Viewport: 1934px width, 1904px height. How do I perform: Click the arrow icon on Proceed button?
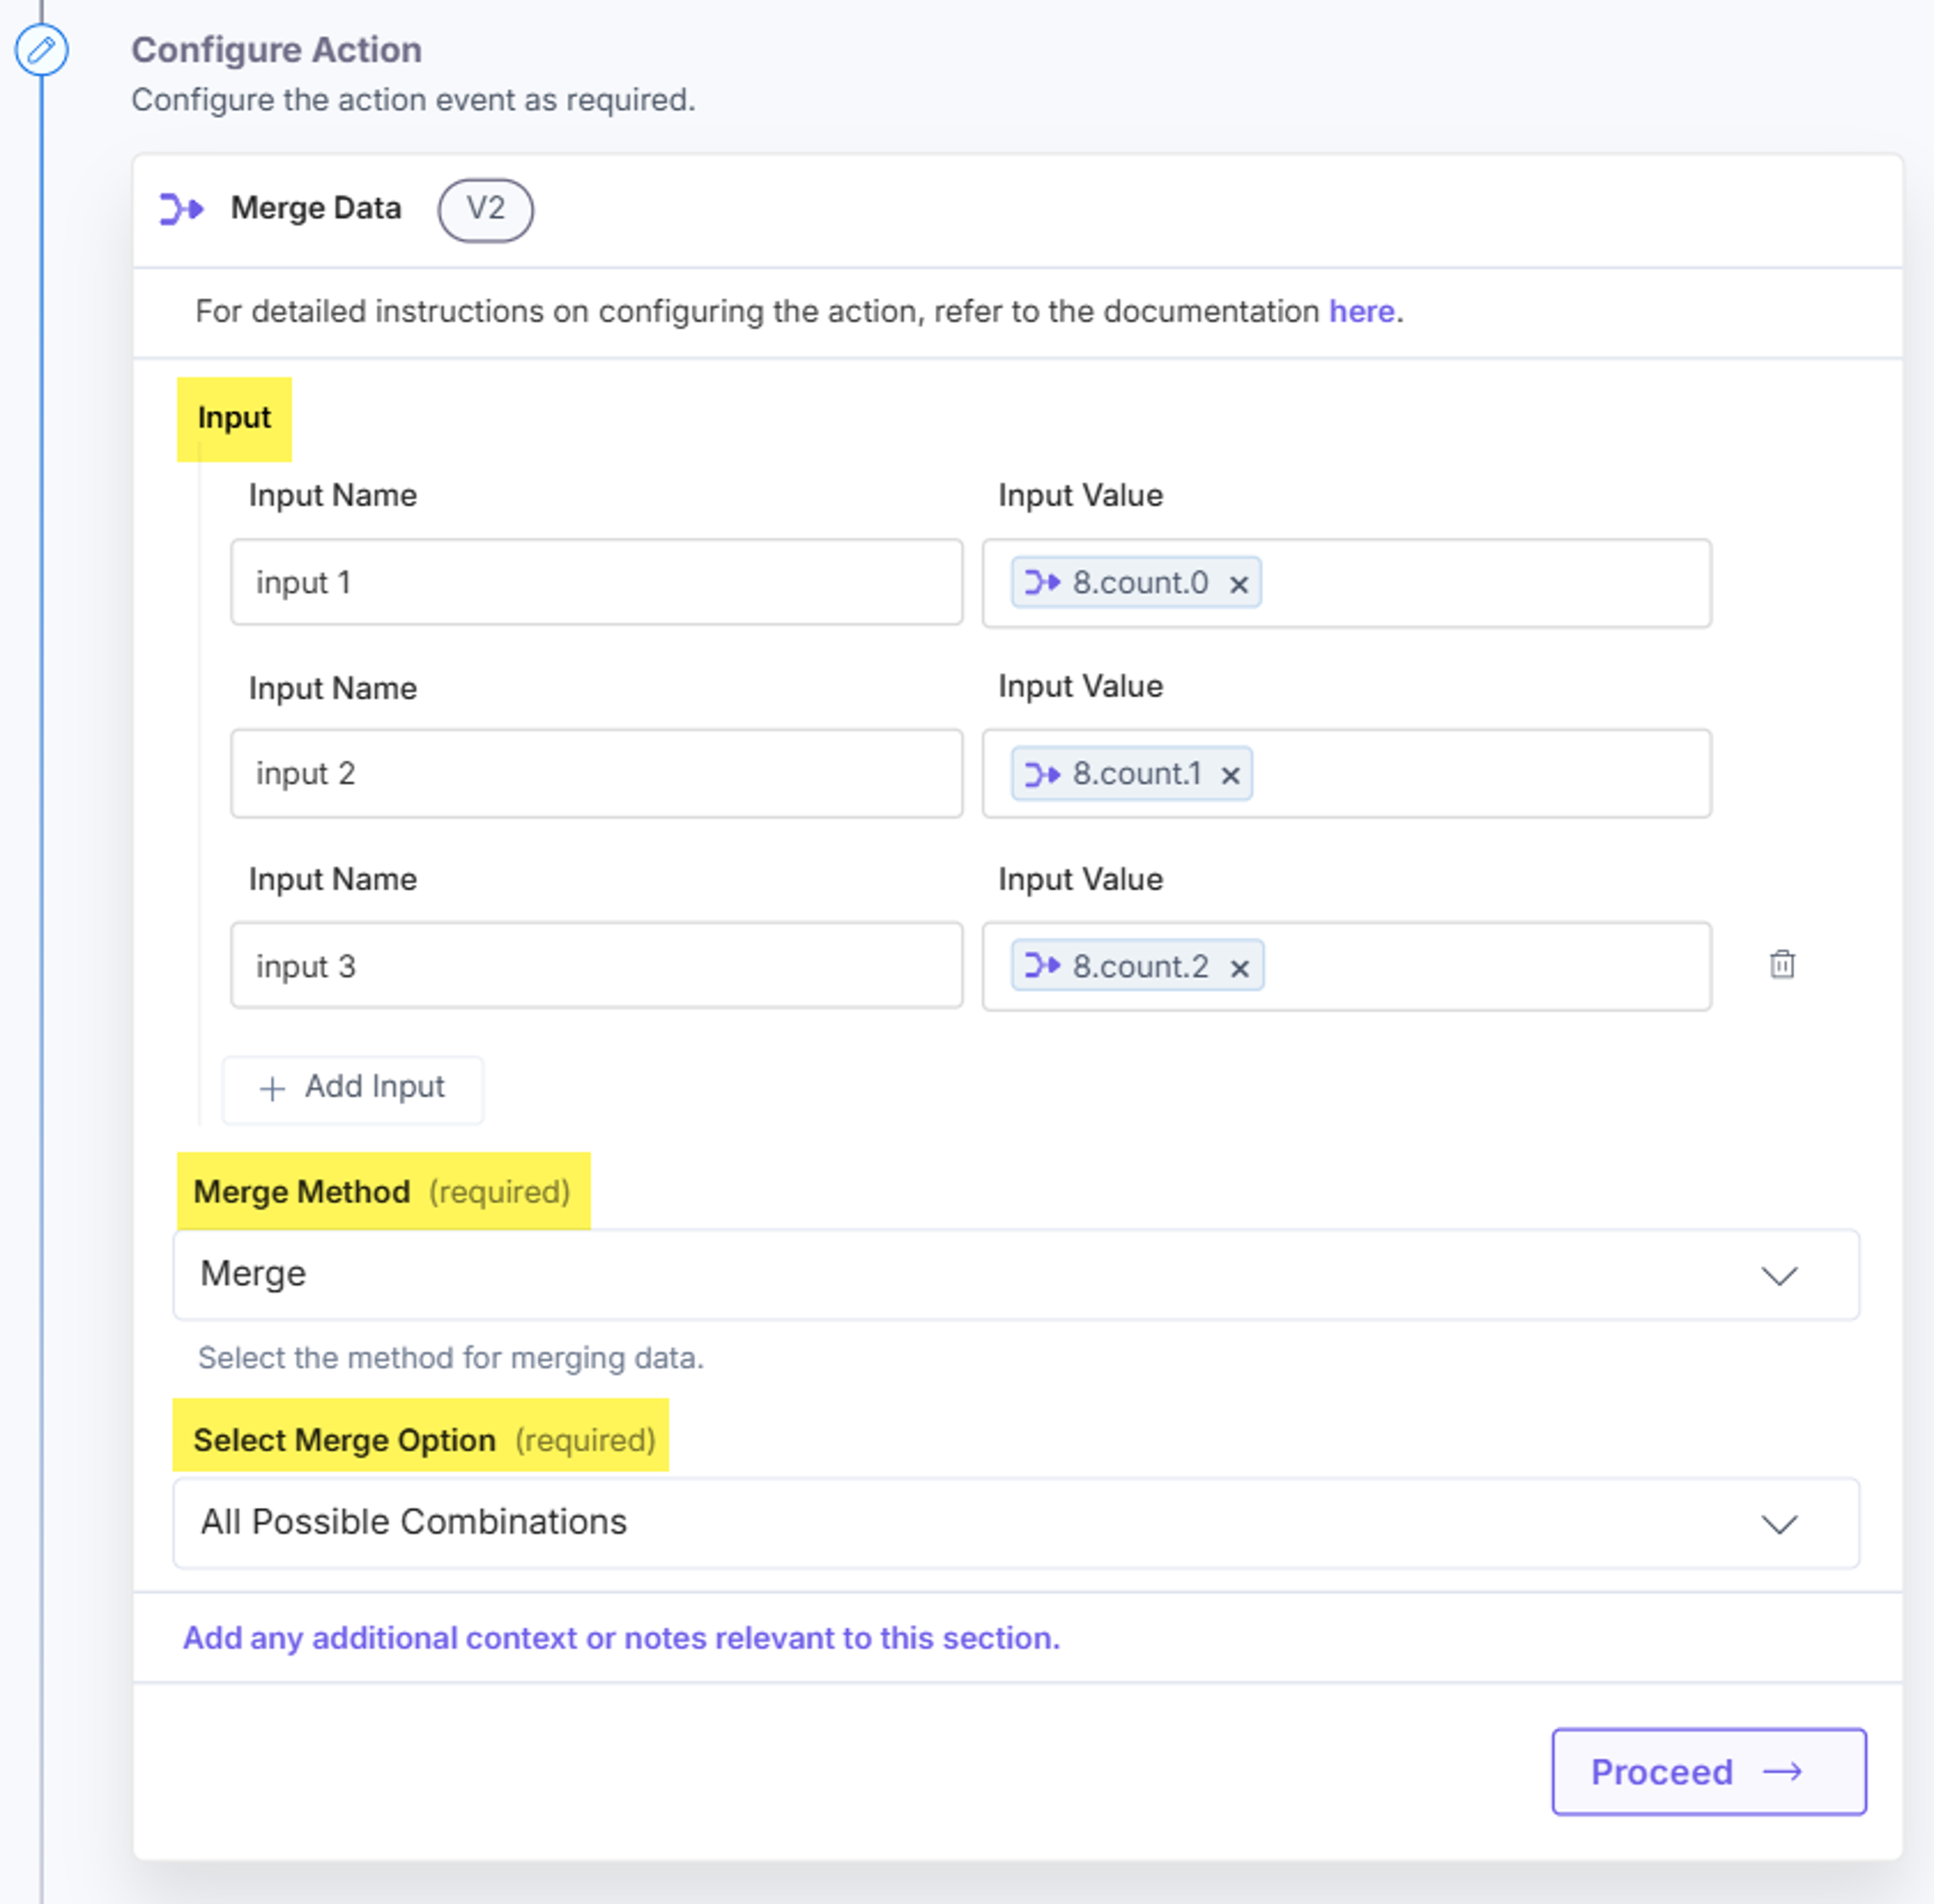point(1782,1772)
